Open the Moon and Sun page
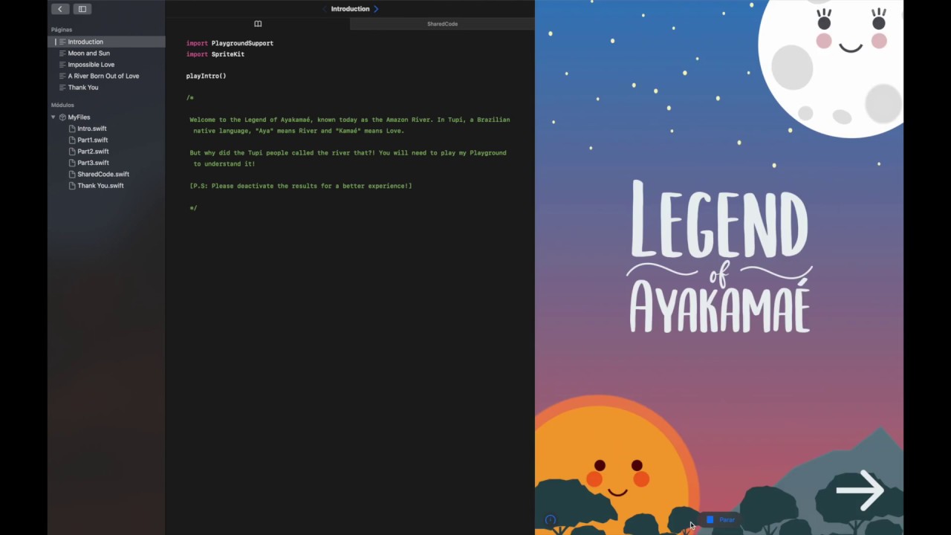951x535 pixels. point(107,53)
